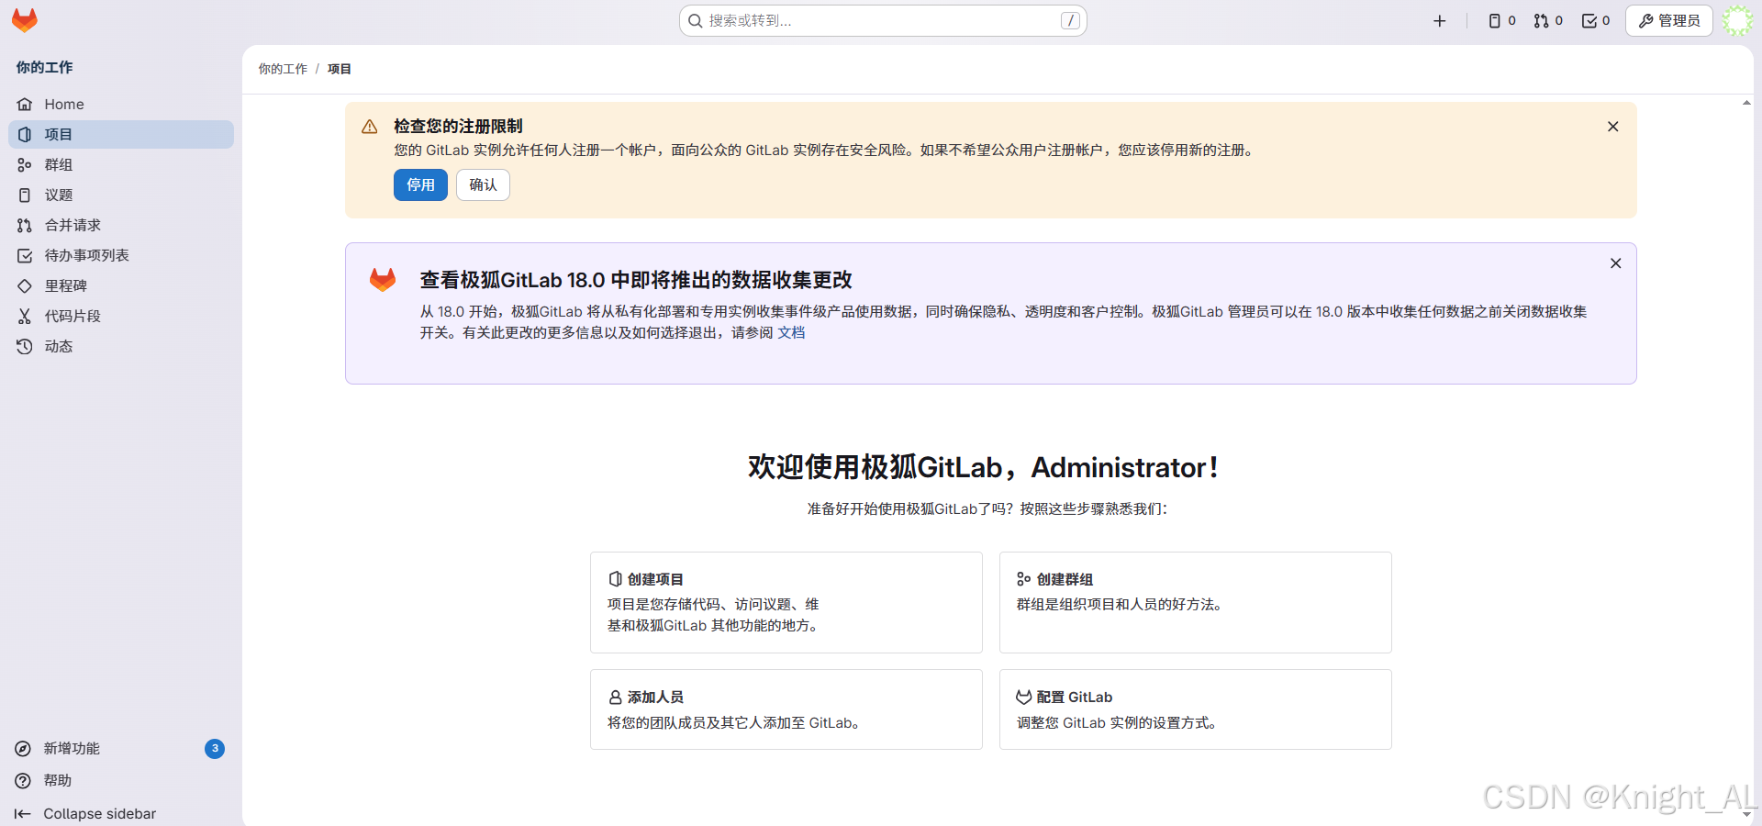Click 你的工作 breadcrumb link
The image size is (1762, 826).
(x=283, y=69)
